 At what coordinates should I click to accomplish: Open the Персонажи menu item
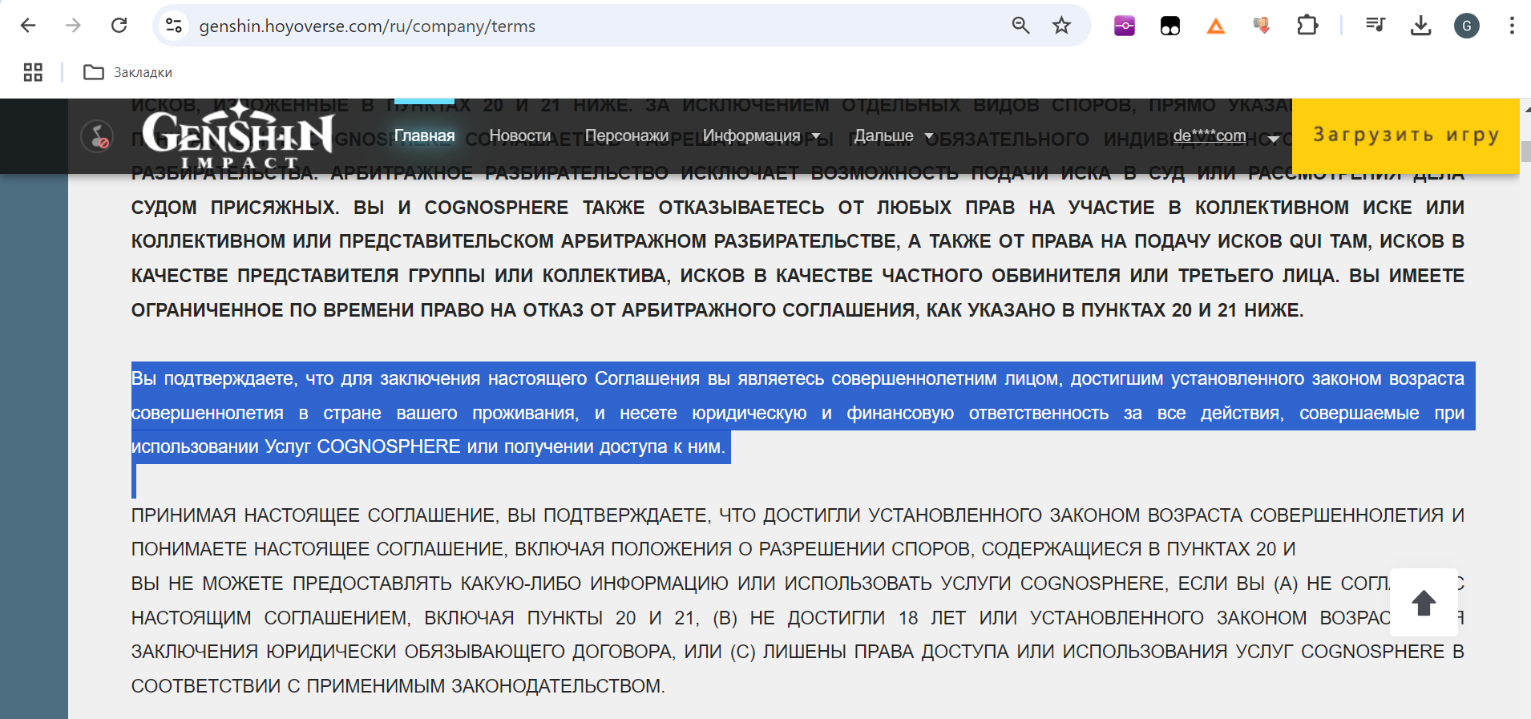point(627,135)
